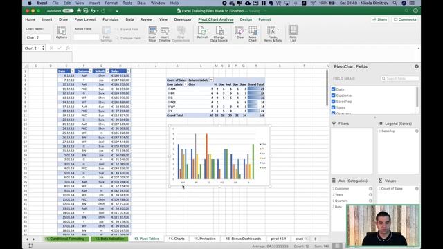Open SalesRep field info in Legend

[417, 131]
